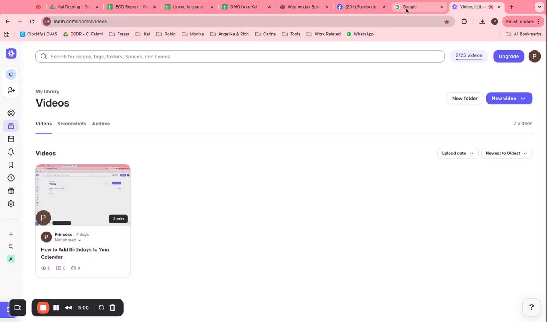
Task: Open the Work Related bookmarks folder
Action: click(x=323, y=34)
